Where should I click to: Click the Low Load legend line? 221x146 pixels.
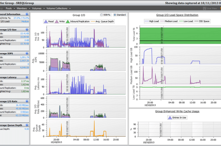pyautogui.click(x=181, y=21)
